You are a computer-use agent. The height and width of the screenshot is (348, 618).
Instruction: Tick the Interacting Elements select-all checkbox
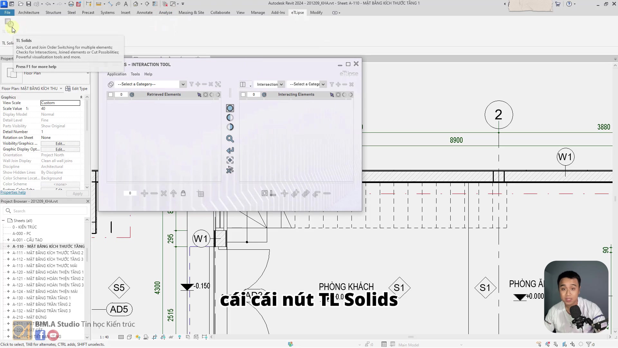point(243,94)
